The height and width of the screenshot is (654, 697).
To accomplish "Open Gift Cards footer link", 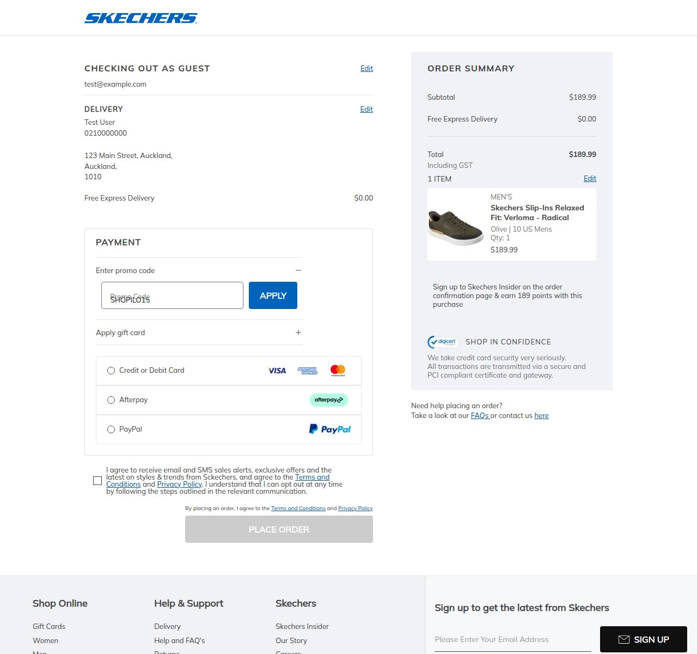I will (49, 626).
